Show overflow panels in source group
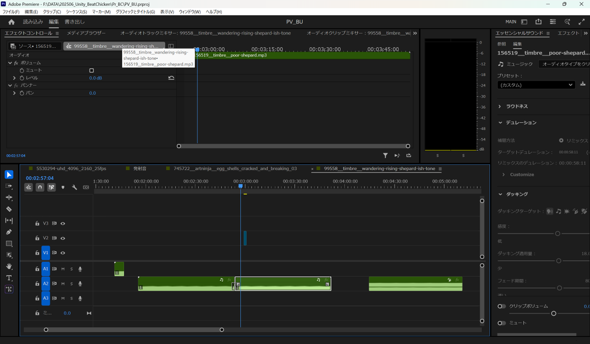The height and width of the screenshot is (344, 590). (x=415, y=33)
